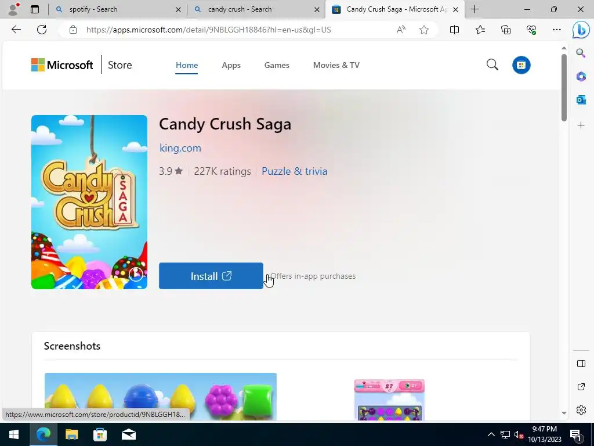
Task: Click the page vertical scrollbar thumb
Action: (x=564, y=87)
